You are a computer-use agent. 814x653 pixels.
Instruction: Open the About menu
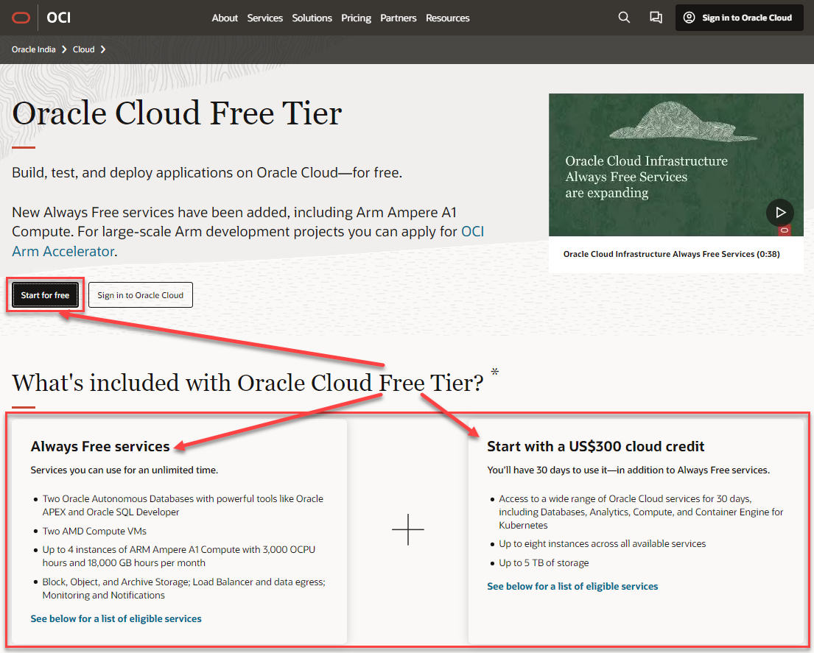225,18
